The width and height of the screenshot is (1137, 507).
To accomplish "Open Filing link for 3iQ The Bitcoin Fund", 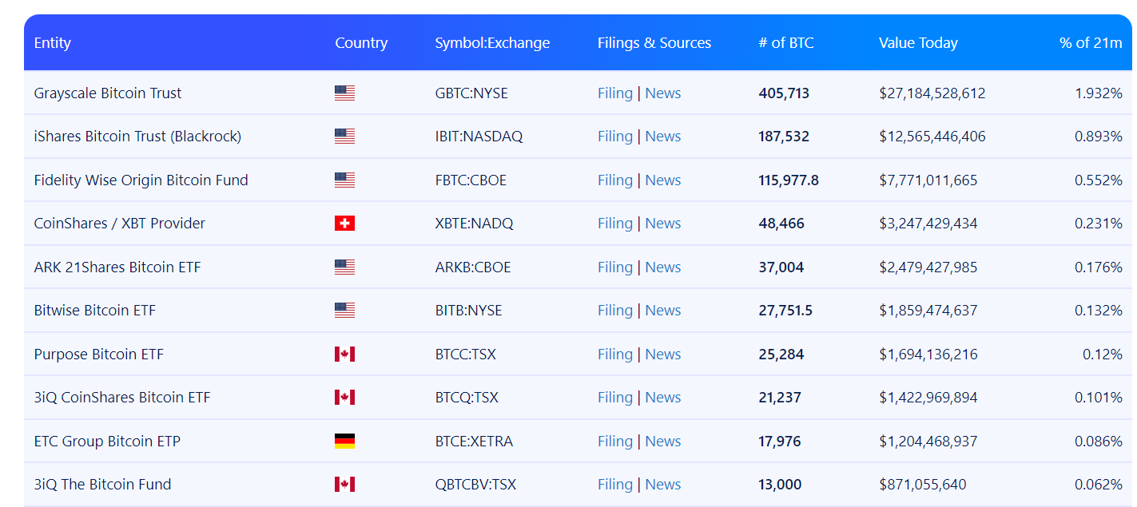I will point(615,485).
